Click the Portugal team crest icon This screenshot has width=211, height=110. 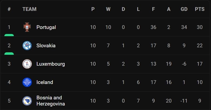27,27
